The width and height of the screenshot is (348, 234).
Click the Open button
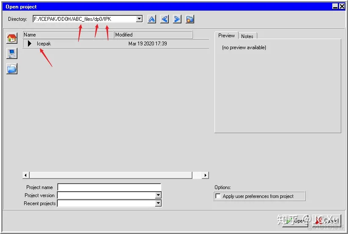(x=296, y=221)
